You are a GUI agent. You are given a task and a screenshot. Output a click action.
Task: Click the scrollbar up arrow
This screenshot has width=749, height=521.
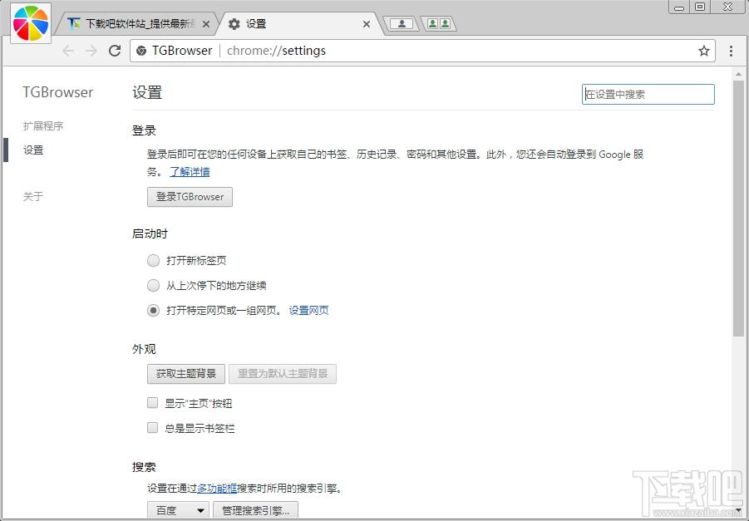click(738, 74)
